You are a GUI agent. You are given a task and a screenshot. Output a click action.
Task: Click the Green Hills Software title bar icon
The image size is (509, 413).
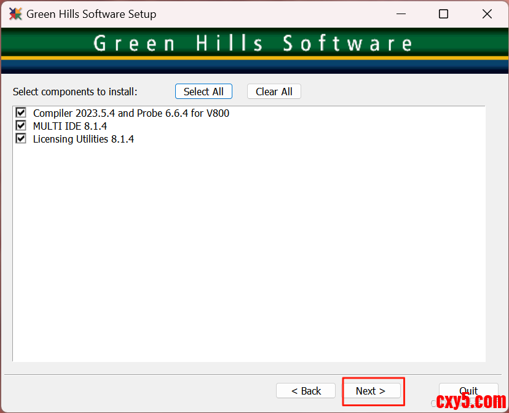[15, 14]
